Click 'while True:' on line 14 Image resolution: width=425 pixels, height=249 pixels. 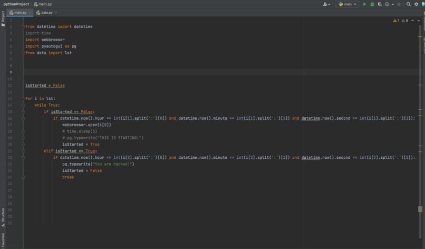[x=47, y=105]
